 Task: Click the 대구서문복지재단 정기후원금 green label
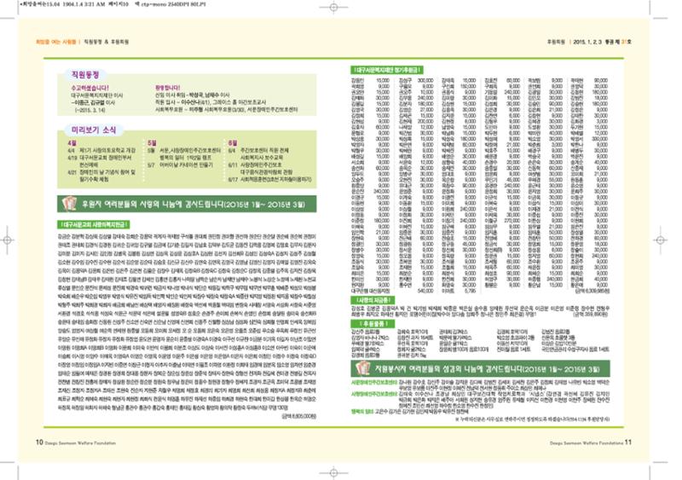(x=387, y=70)
